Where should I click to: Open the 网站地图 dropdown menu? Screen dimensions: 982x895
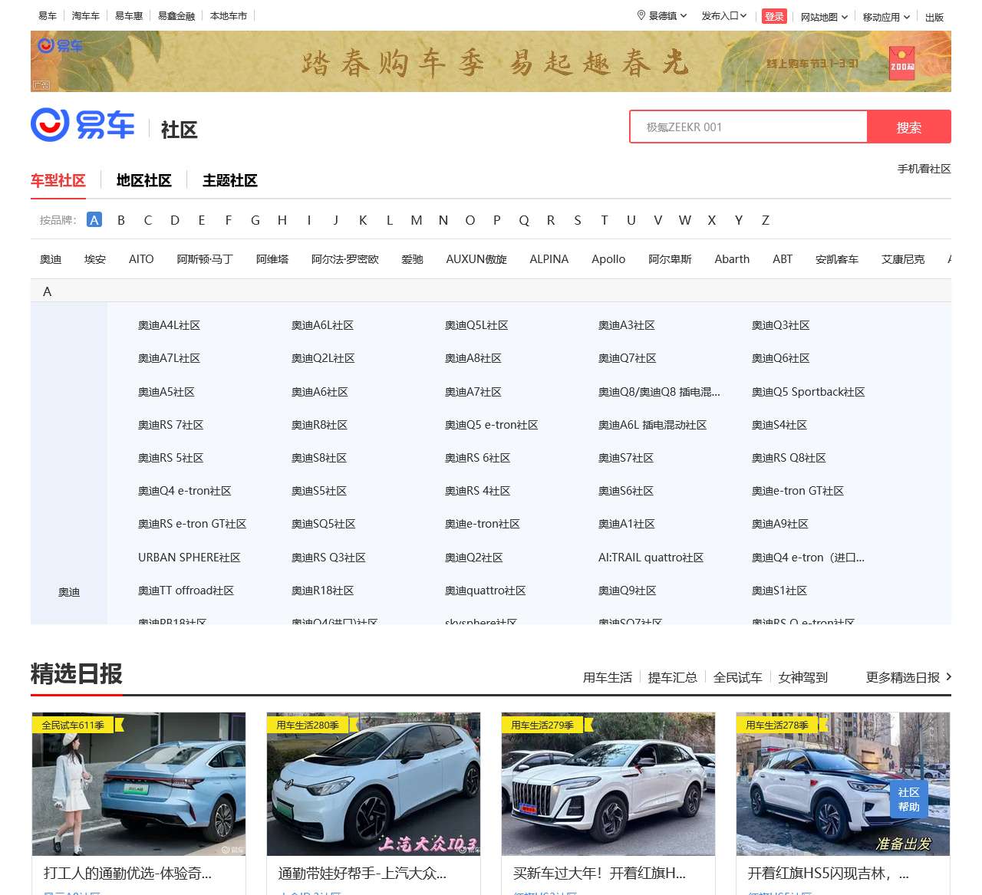pyautogui.click(x=825, y=17)
